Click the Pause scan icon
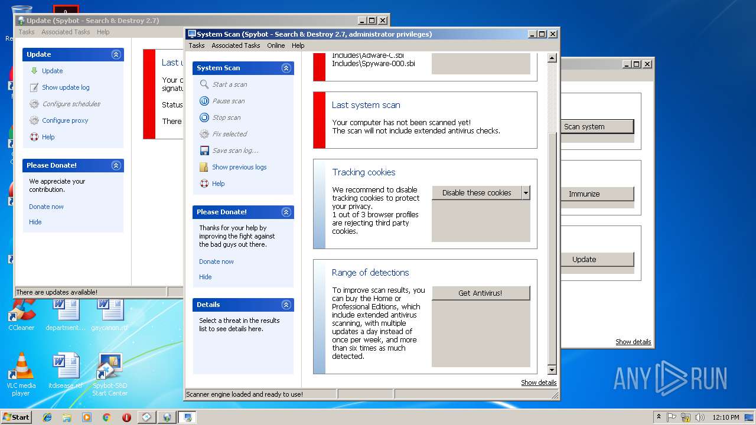This screenshot has width=756, height=425. pos(204,101)
